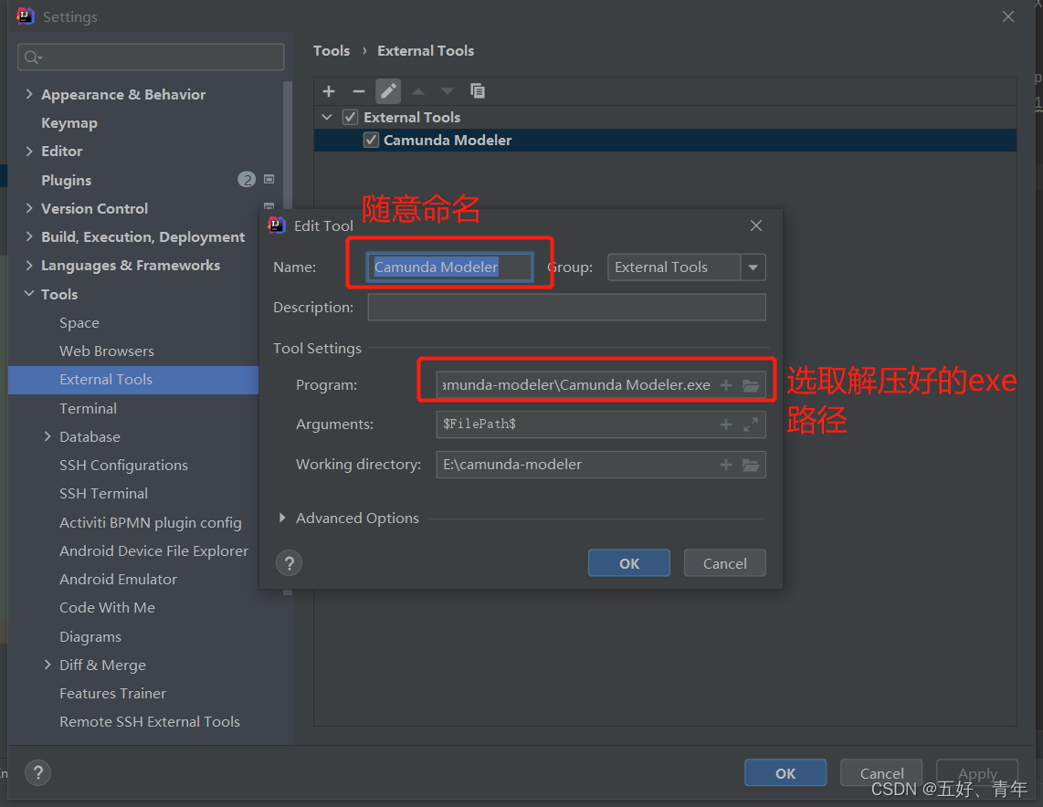
Task: Expand the Diff & Merge node
Action: 47,664
